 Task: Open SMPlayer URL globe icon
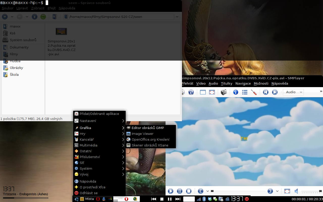[191, 92]
